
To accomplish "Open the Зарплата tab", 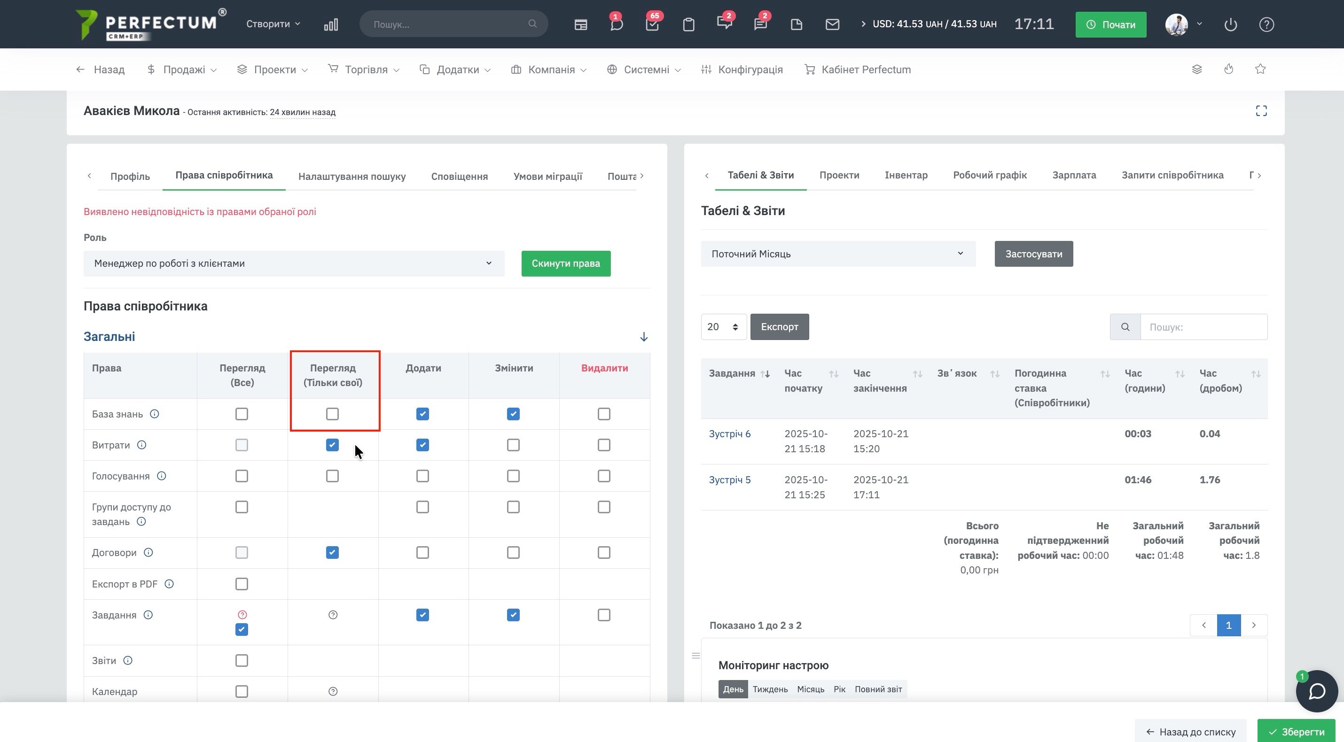I will point(1074,175).
